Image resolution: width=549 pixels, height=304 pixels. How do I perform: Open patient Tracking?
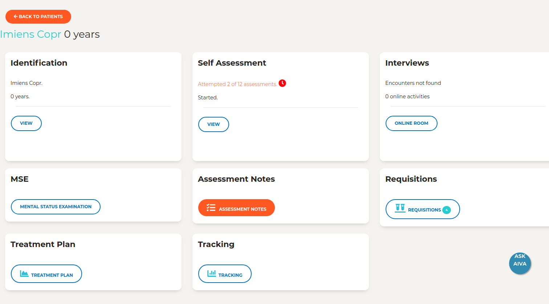[x=225, y=274]
